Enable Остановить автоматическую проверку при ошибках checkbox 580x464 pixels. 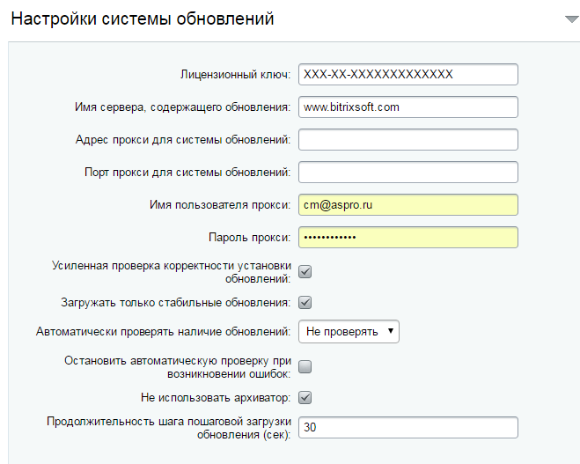click(305, 366)
